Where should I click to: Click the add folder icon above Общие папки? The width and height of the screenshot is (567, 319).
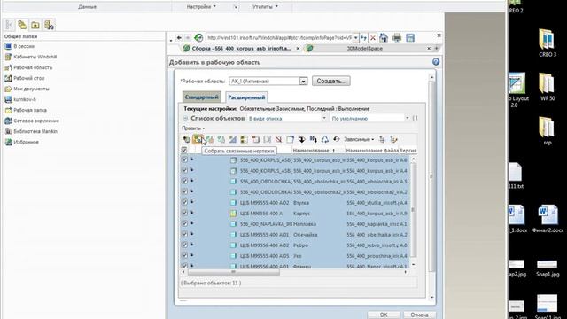(x=35, y=25)
